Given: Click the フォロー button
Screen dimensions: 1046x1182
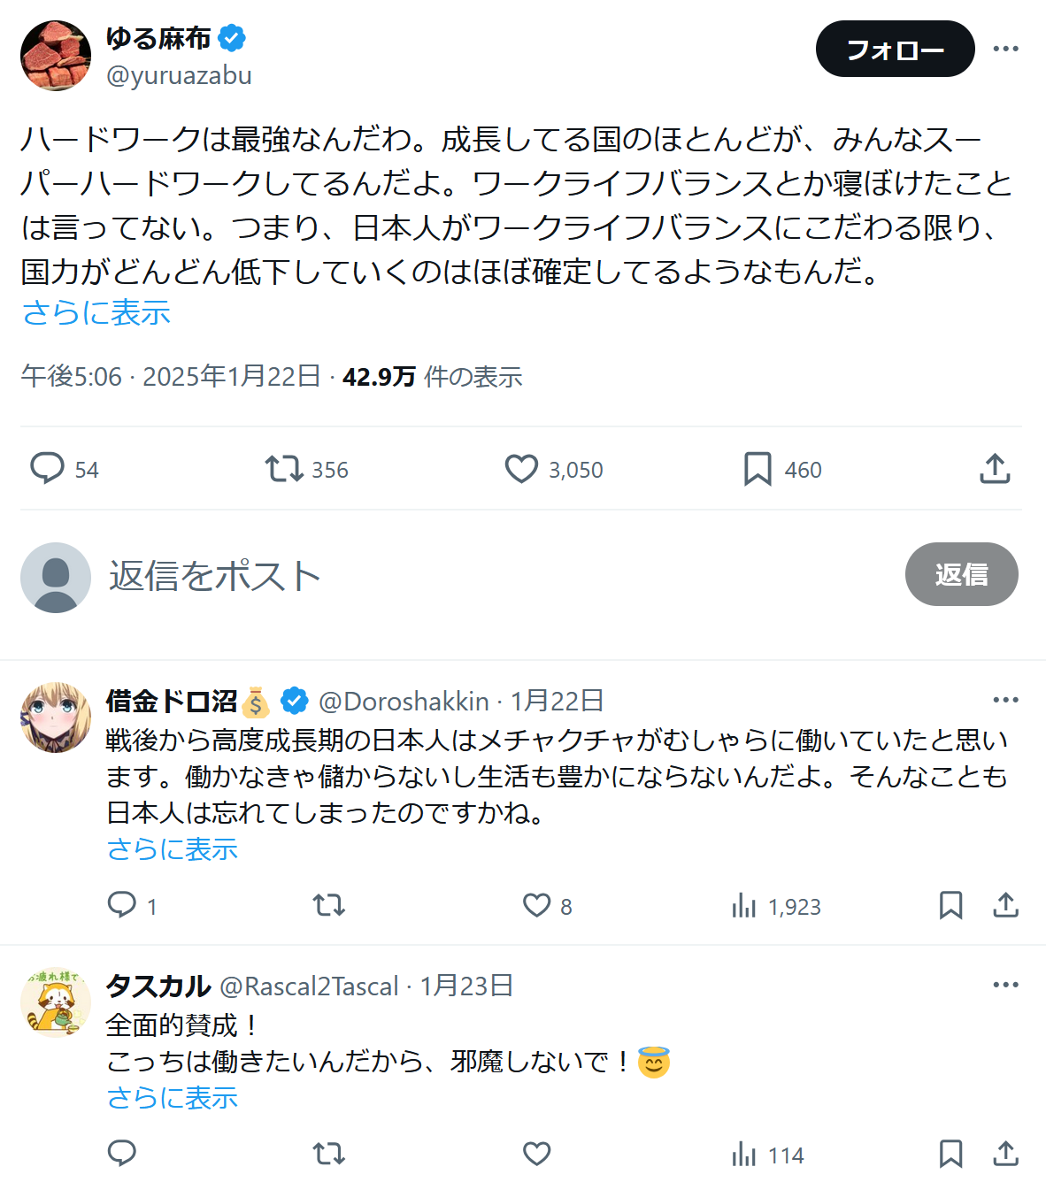Looking at the screenshot, I should pos(895,50).
